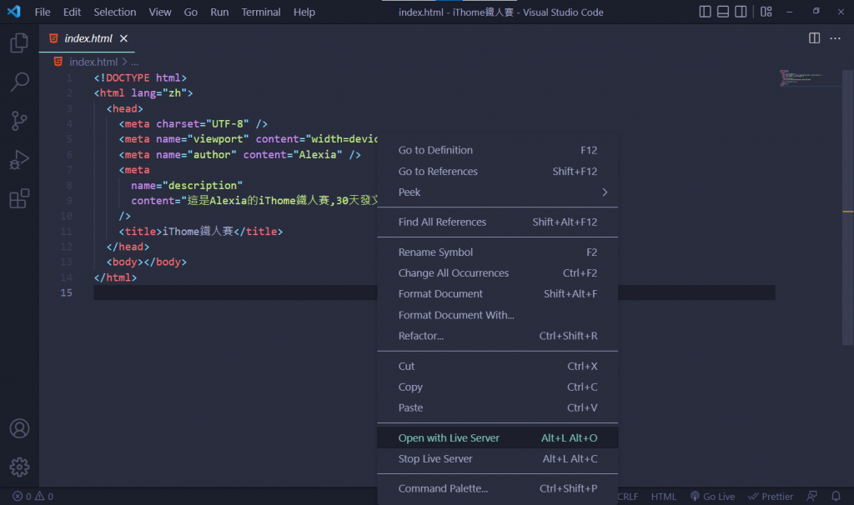Image resolution: width=854 pixels, height=505 pixels.
Task: Click the editor vertical scrollbar
Action: click(847, 207)
